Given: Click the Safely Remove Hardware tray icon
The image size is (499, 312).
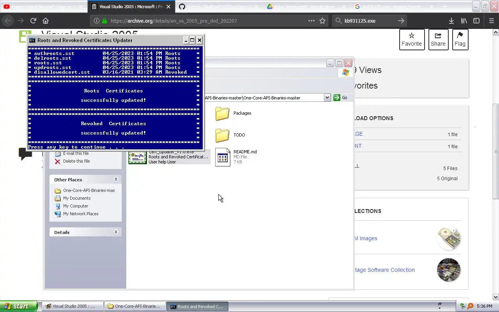Looking at the screenshot, I should (463, 306).
